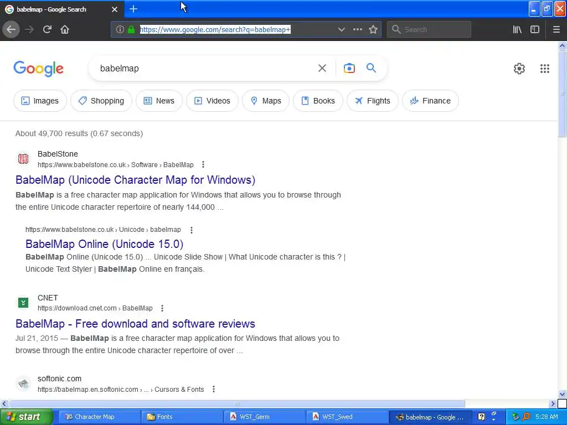Go back with the browser back arrow
The height and width of the screenshot is (425, 567).
(11, 29)
